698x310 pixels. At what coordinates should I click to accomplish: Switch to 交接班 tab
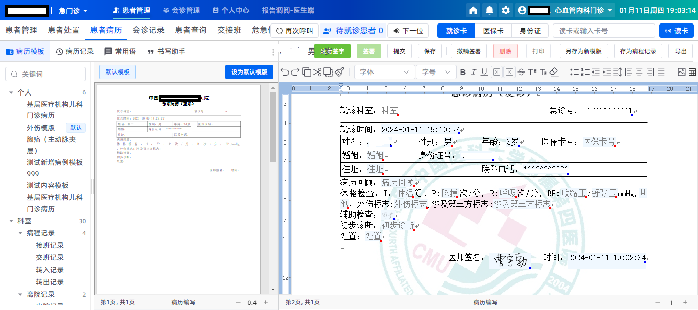pyautogui.click(x=229, y=30)
